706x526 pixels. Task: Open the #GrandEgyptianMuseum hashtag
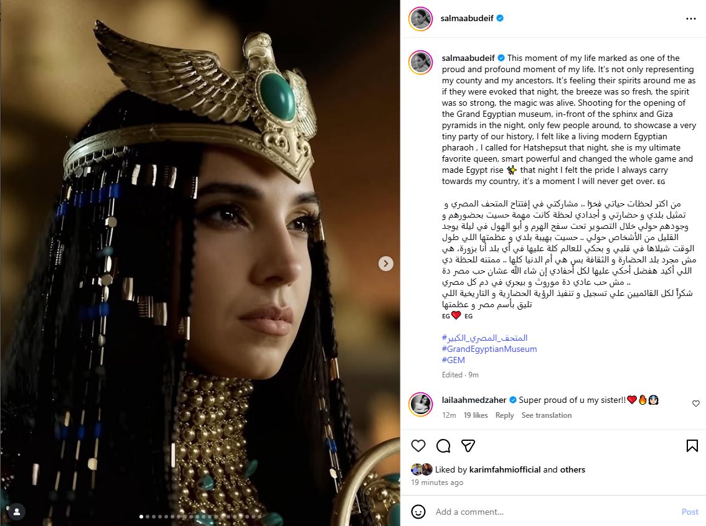click(489, 349)
